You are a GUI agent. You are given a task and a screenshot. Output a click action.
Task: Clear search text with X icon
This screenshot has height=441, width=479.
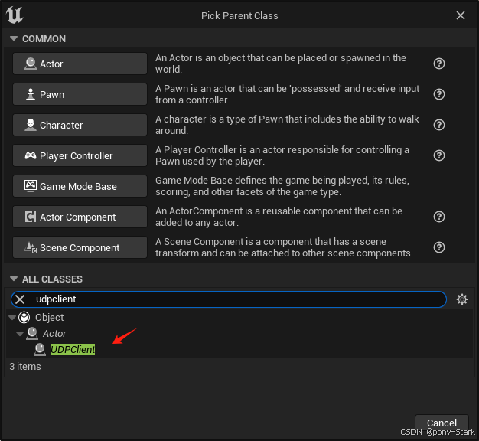pos(20,299)
